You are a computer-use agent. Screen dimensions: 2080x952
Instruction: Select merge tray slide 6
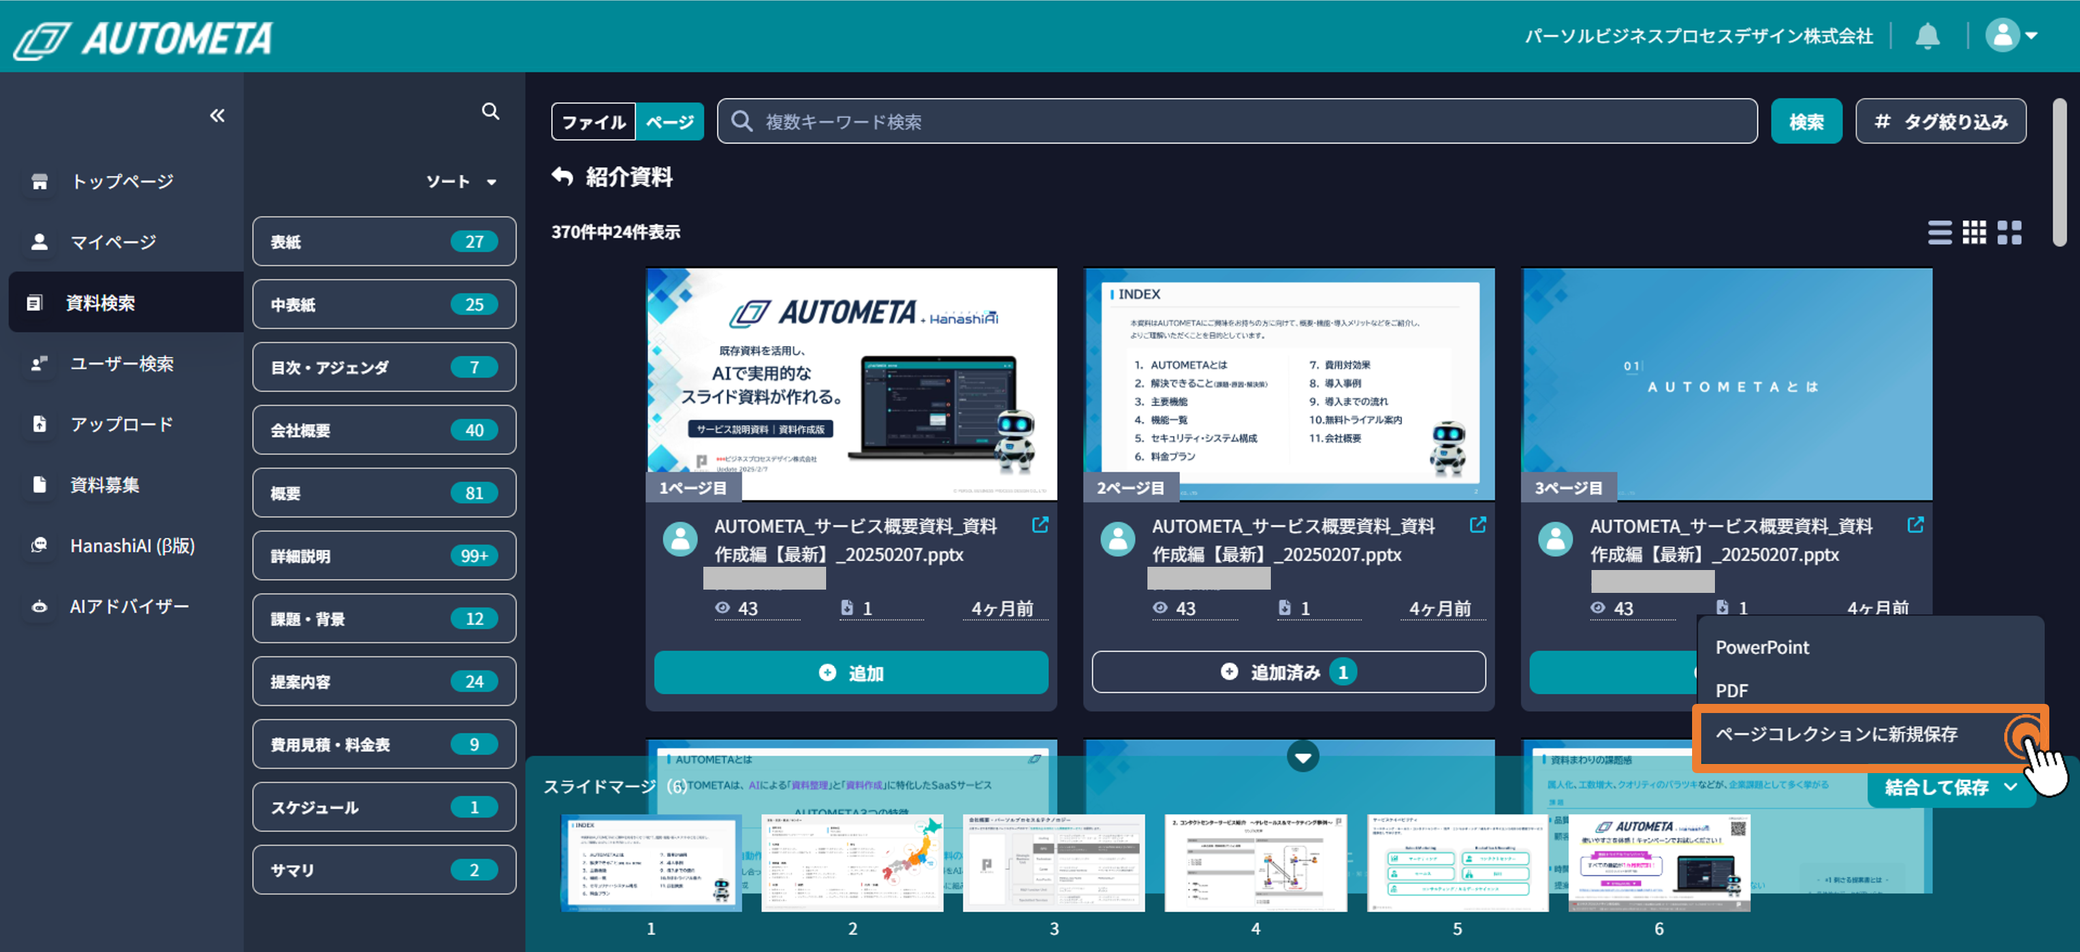pyautogui.click(x=1659, y=863)
